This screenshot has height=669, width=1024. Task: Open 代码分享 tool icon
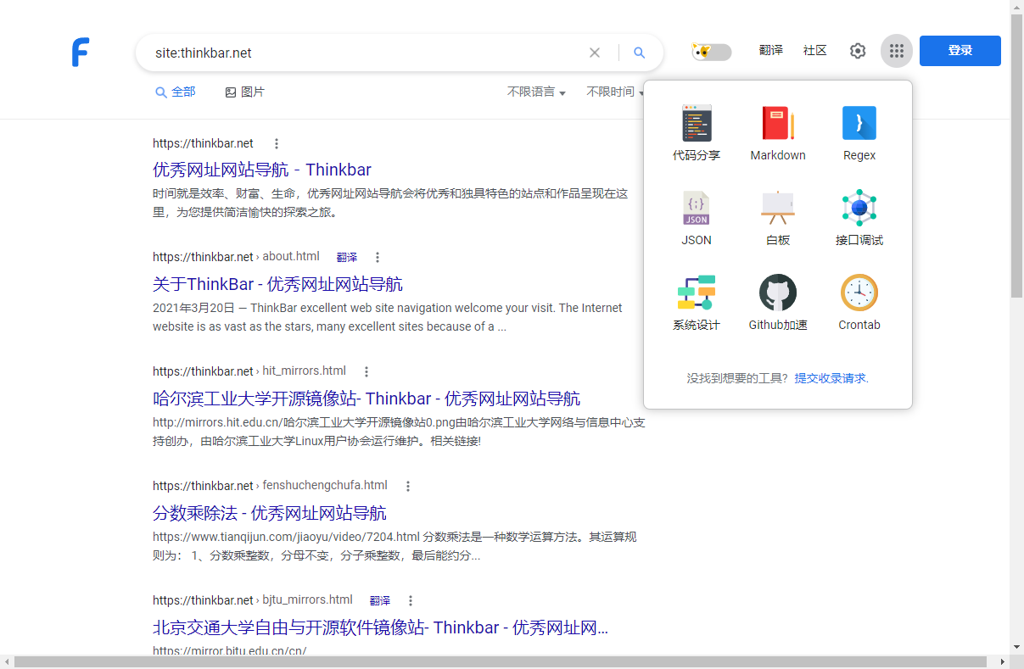tap(697, 123)
